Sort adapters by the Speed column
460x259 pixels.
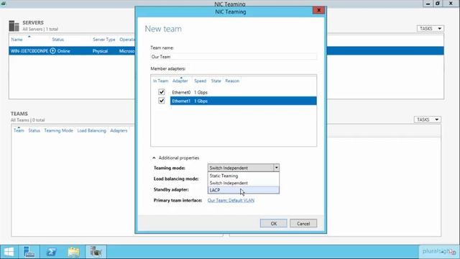tap(200, 81)
